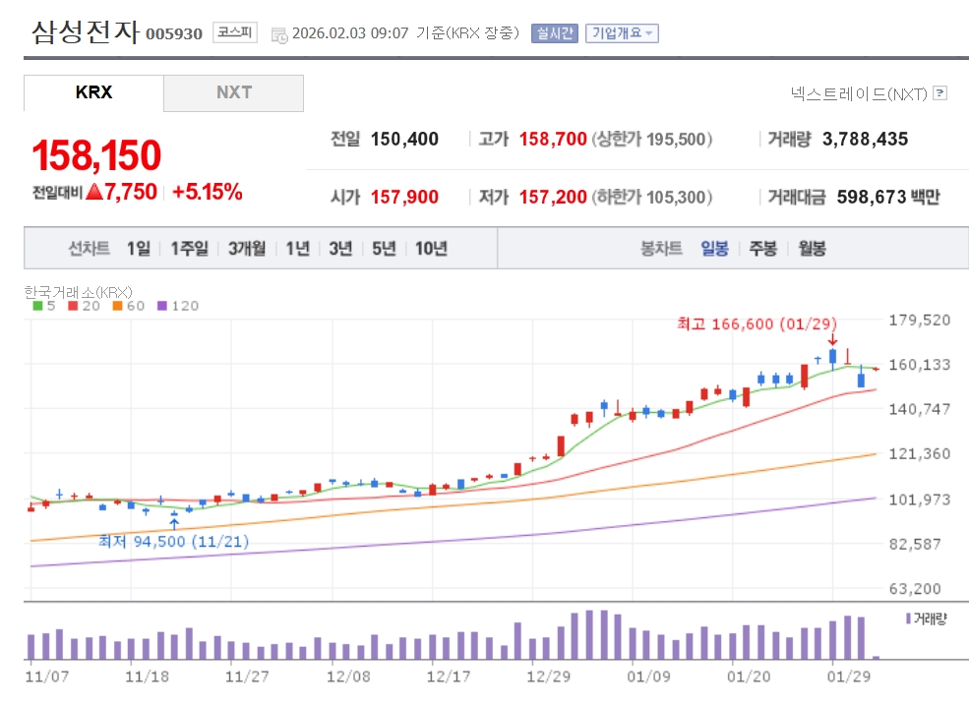Screen dimensions: 969x705
Task: Click the clock icon beside the timestamp
Action: click(278, 34)
